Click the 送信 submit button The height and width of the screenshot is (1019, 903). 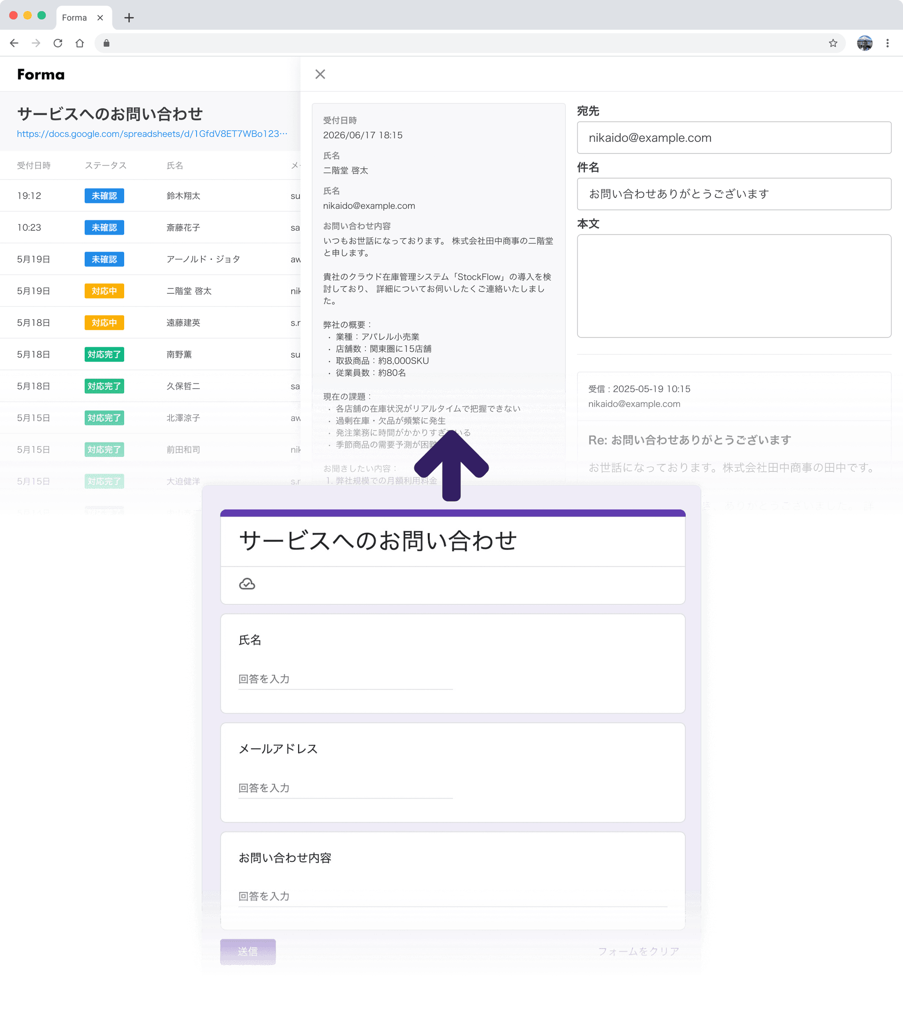[248, 952]
